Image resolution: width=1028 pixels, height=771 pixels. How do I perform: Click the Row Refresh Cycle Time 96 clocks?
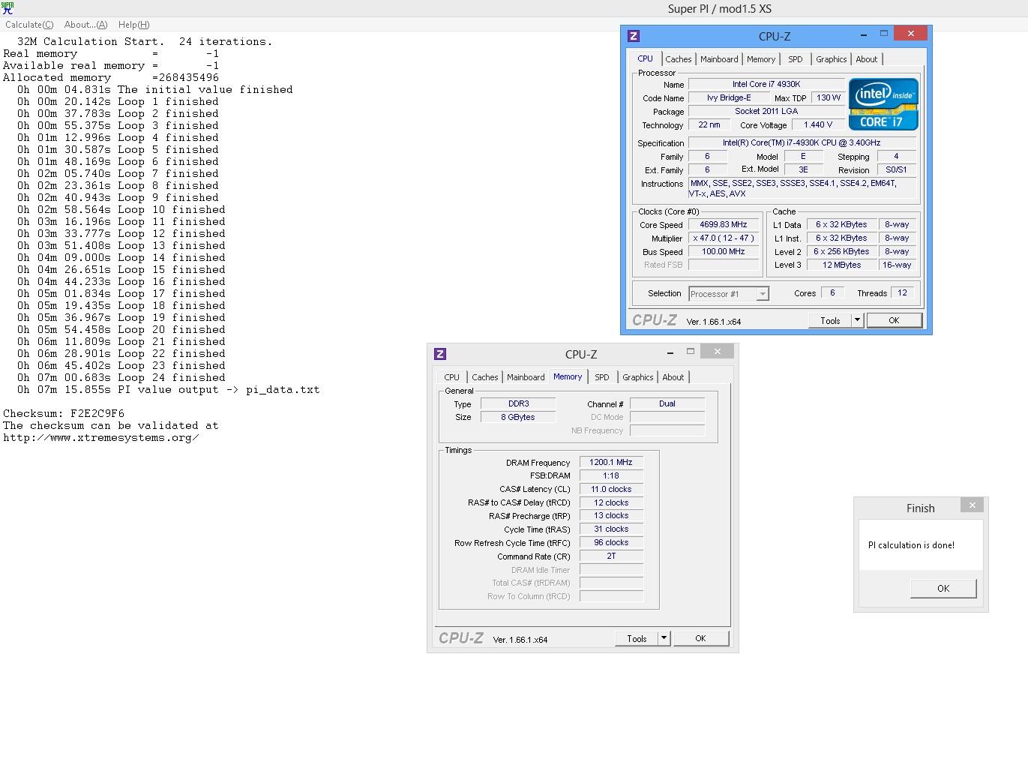(x=611, y=542)
